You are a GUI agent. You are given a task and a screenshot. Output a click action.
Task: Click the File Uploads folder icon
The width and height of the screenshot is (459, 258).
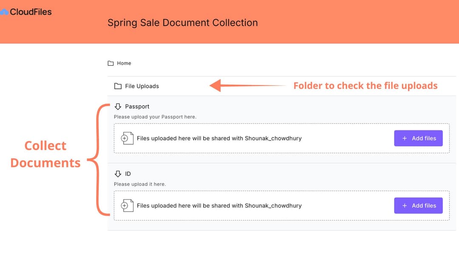pyautogui.click(x=118, y=86)
